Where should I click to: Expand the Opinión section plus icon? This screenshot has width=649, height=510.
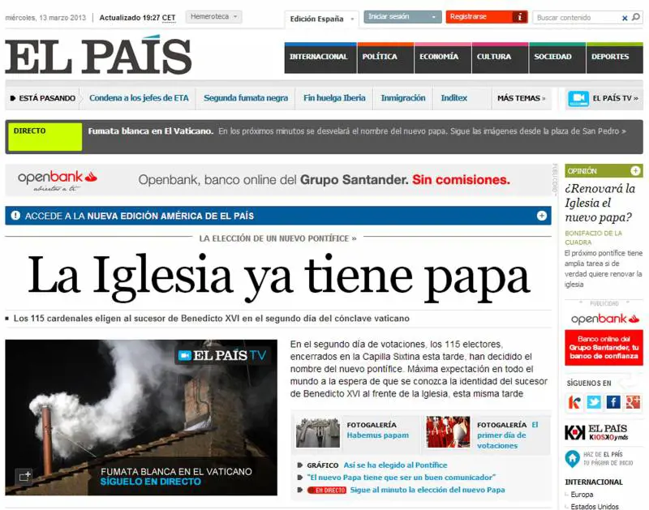click(x=635, y=170)
